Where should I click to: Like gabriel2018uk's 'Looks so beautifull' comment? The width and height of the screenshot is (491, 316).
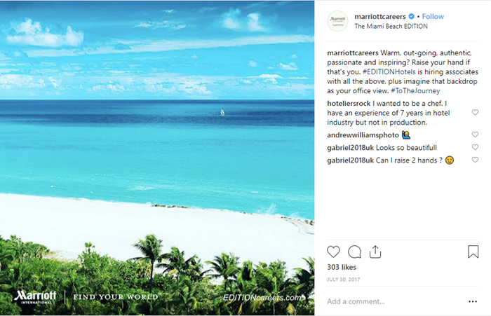(x=475, y=147)
